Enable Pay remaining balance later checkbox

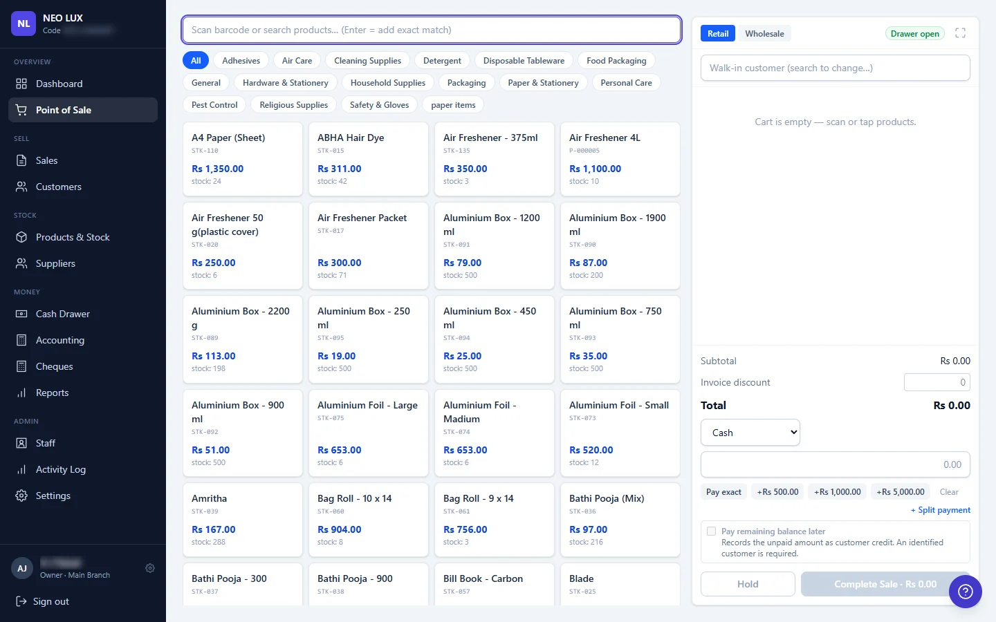pyautogui.click(x=711, y=531)
